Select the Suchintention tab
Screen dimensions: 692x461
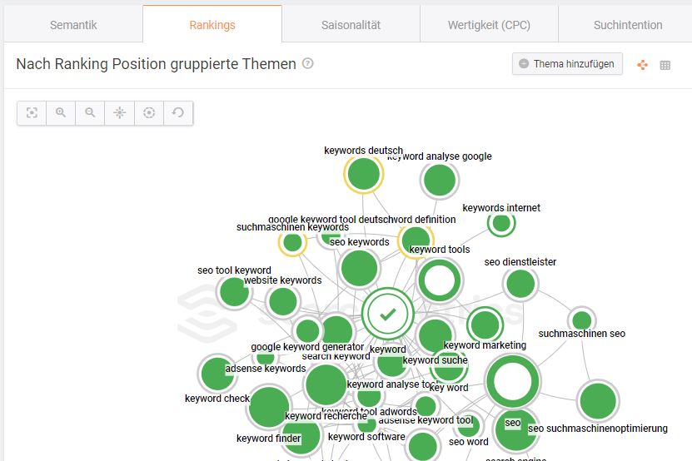coord(628,25)
